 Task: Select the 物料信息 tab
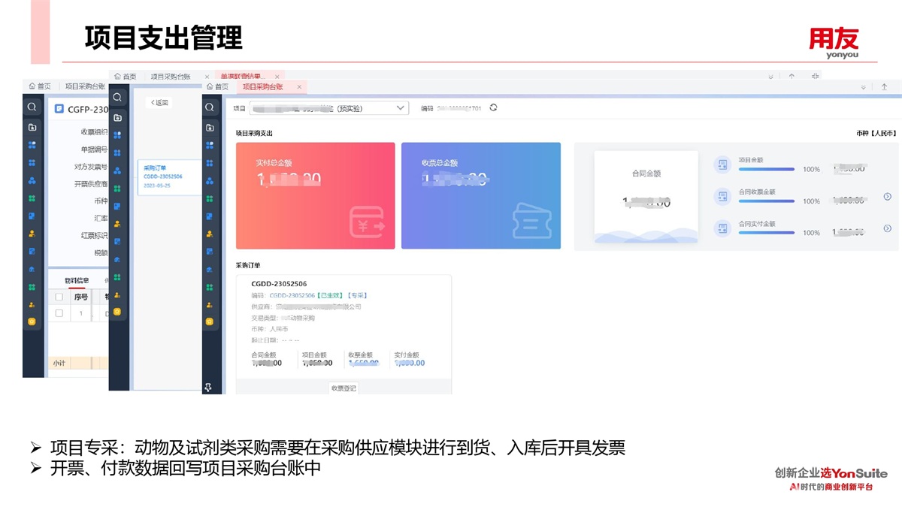76,280
